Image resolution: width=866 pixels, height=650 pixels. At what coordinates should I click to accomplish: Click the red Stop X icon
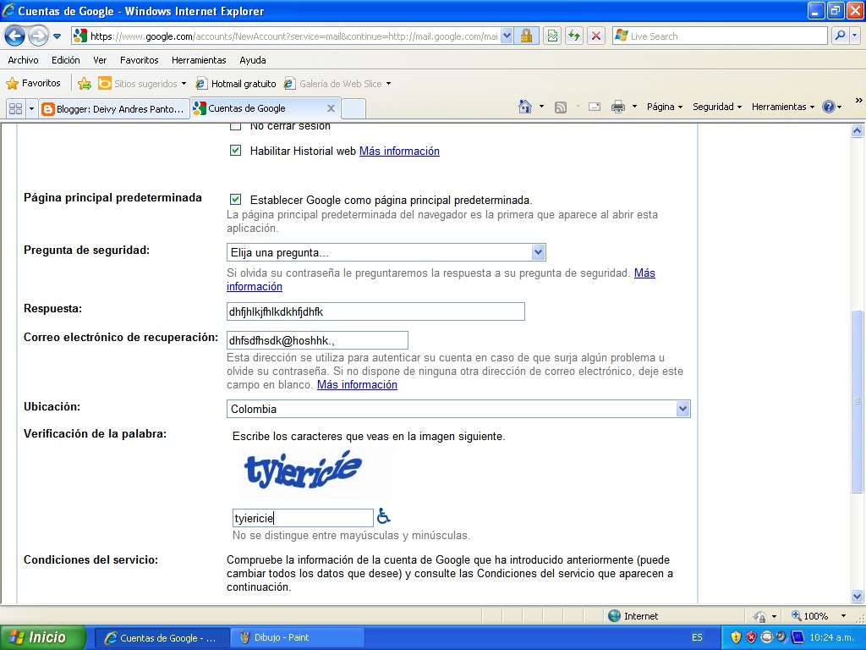[596, 36]
